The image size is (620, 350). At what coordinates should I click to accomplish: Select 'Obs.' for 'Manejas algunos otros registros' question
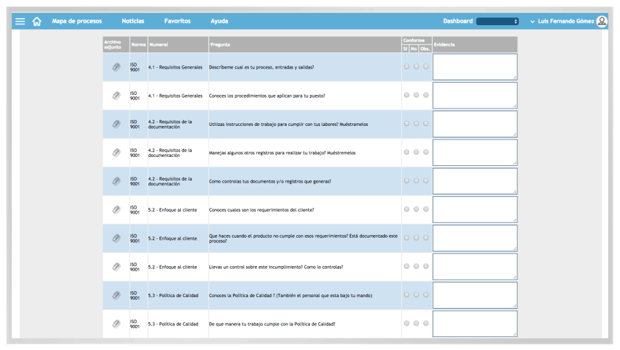point(426,152)
